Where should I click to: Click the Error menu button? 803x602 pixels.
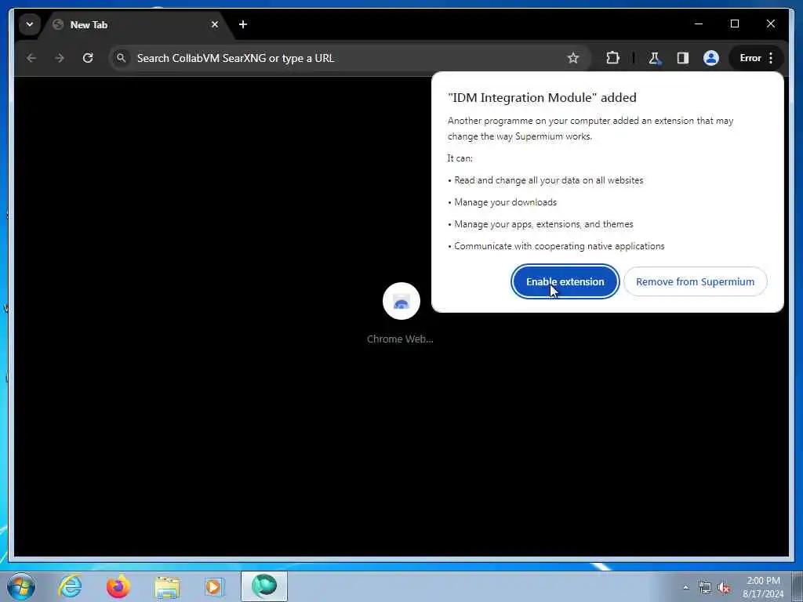[x=757, y=58]
